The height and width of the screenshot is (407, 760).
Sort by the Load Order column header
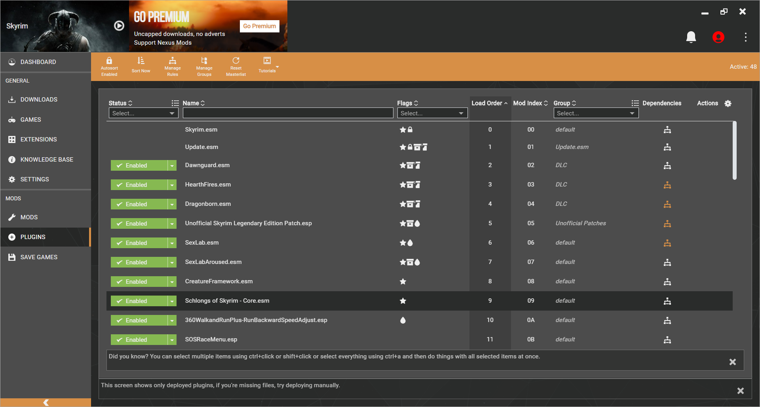[x=490, y=103]
